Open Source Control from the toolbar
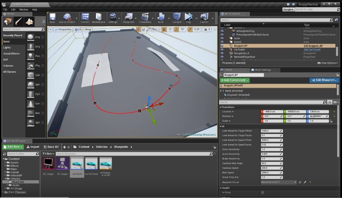The image size is (342, 198). pos(67,17)
